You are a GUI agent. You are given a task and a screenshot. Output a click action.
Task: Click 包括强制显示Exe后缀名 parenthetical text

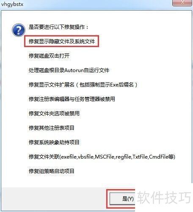(x=107, y=85)
